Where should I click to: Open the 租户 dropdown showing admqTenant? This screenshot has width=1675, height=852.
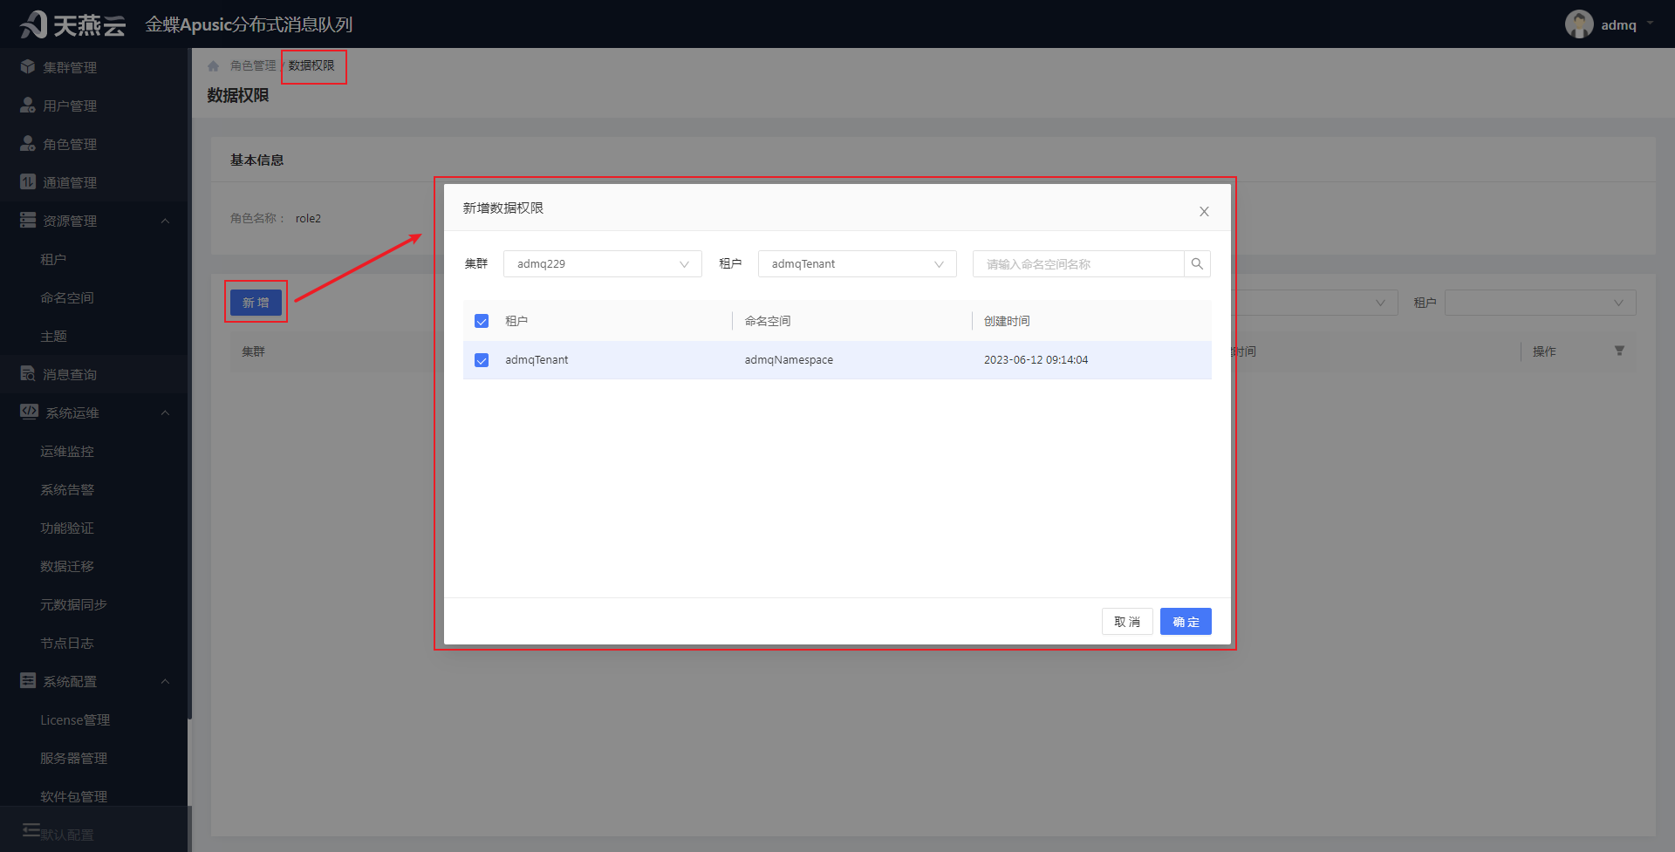click(858, 264)
